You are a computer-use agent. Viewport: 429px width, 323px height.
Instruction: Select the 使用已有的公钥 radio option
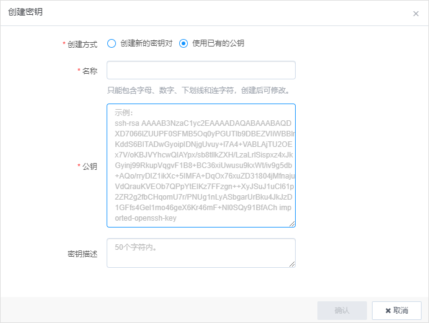tap(184, 43)
